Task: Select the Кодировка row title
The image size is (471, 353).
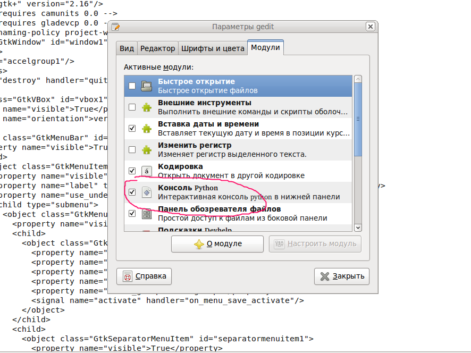Action: tap(180, 166)
